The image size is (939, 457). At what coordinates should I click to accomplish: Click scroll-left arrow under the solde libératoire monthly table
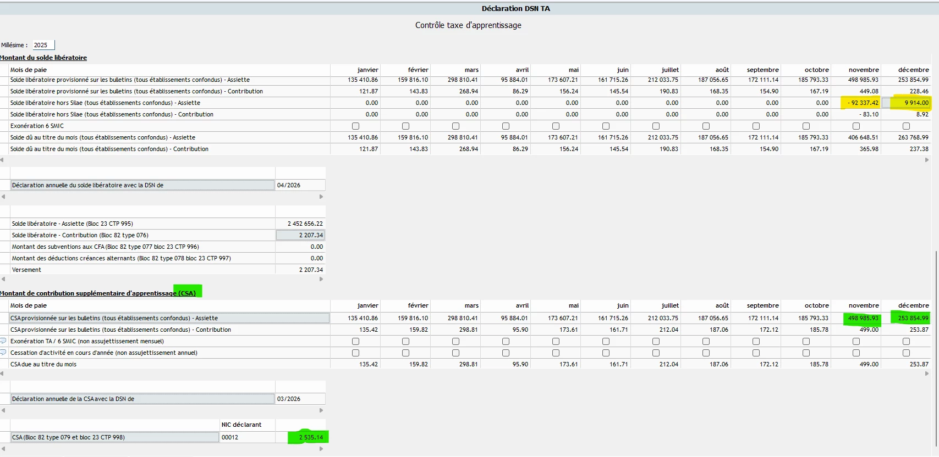point(2,160)
